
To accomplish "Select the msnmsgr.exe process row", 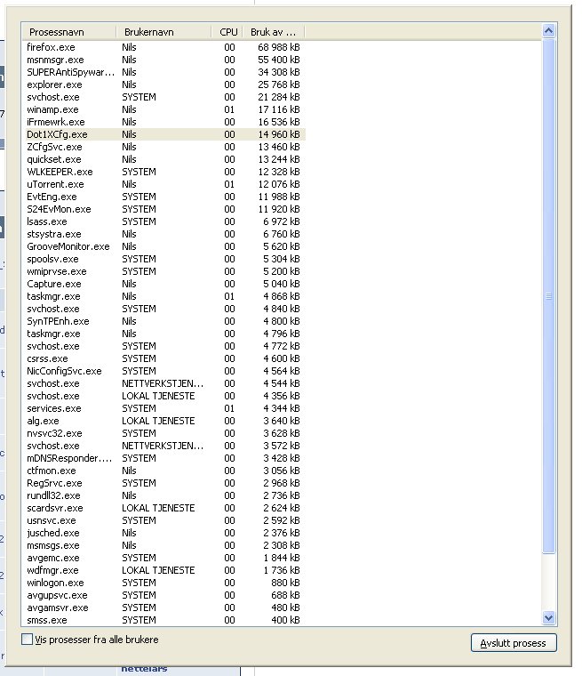I will point(163,60).
